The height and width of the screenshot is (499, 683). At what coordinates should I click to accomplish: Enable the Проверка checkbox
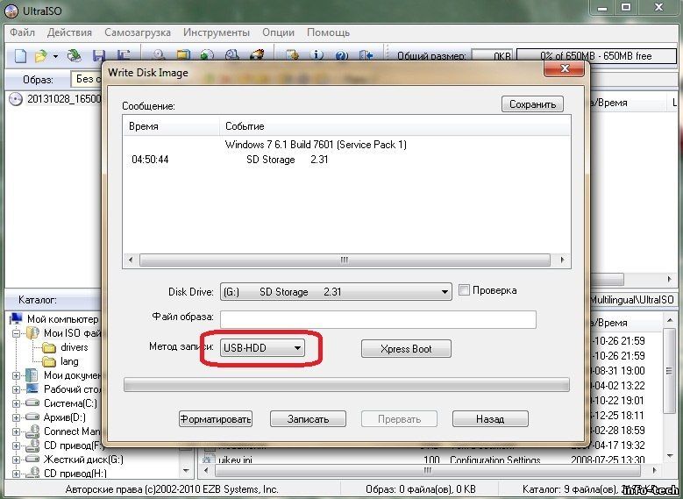pyautogui.click(x=465, y=290)
